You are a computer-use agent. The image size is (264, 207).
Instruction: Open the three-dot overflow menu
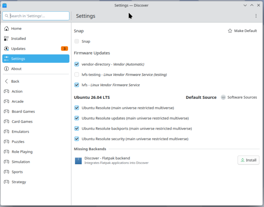256,16
